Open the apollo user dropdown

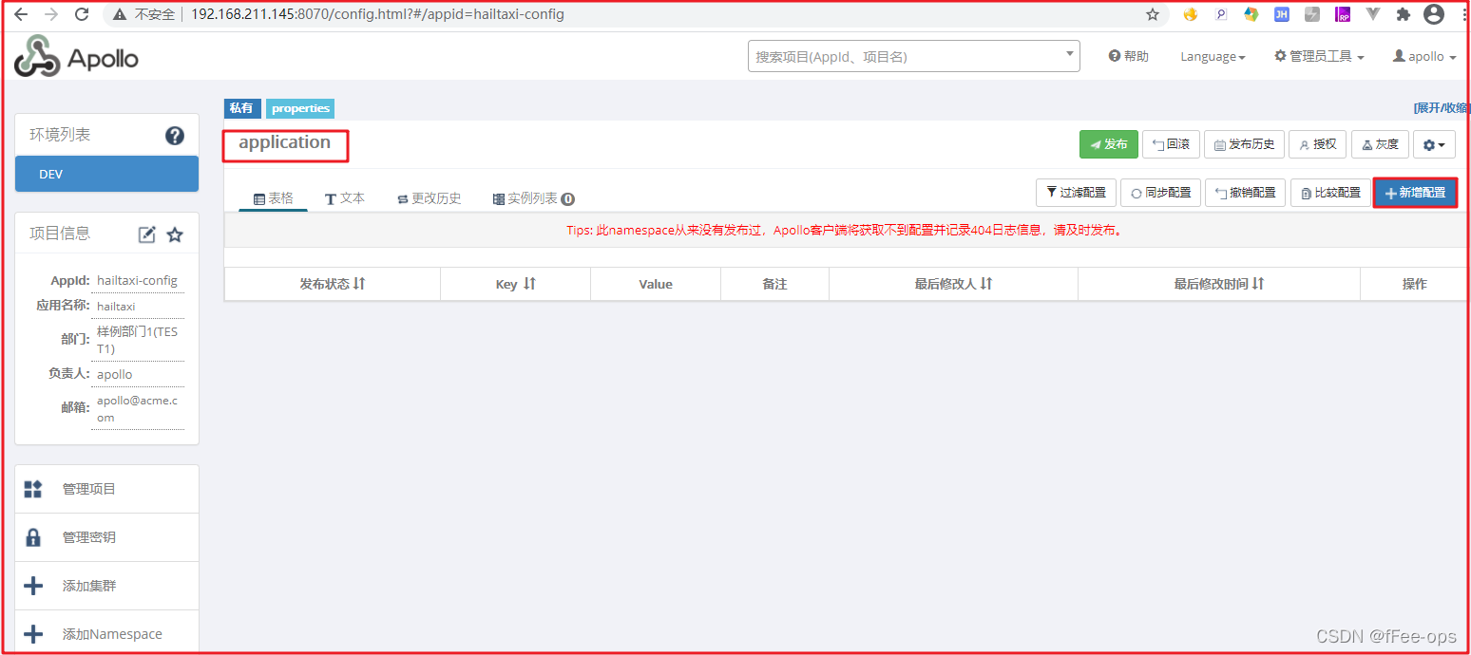coord(1424,57)
